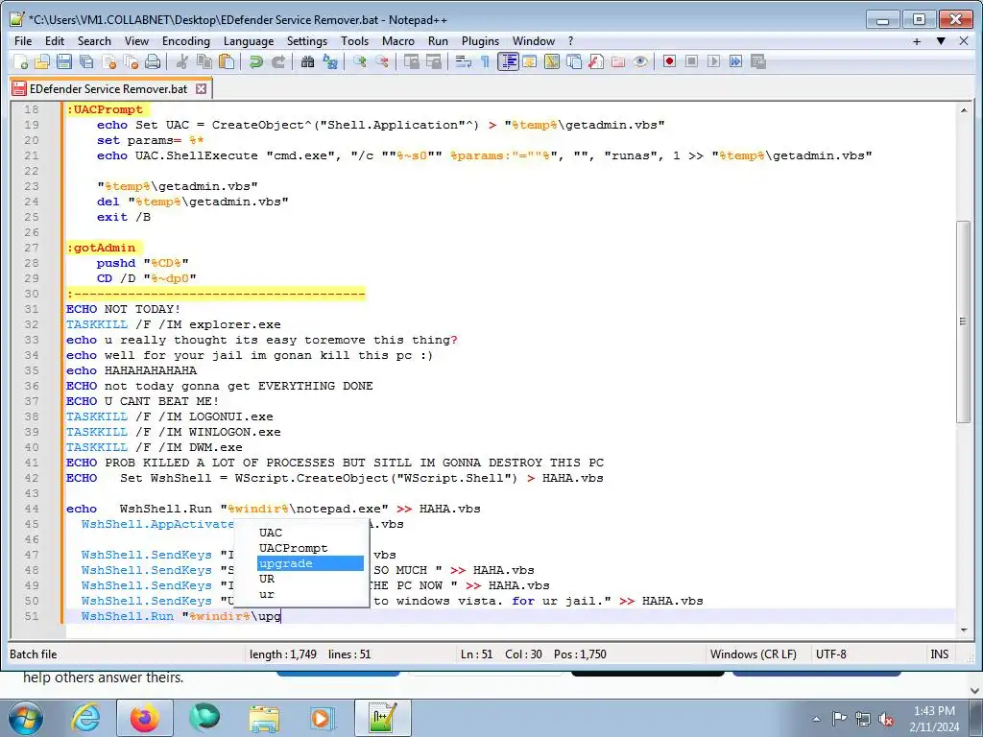This screenshot has width=983, height=737.
Task: Click INS mode in status bar
Action: coord(939,654)
